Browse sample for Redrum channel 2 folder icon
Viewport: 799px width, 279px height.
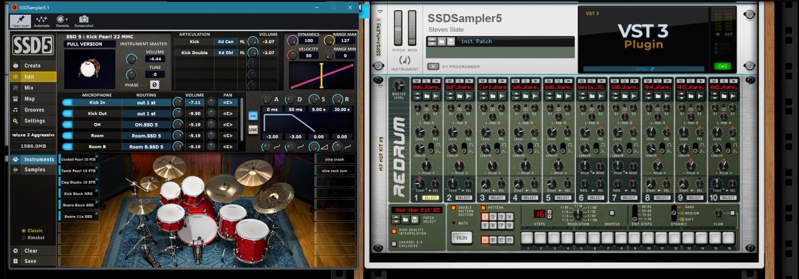pyautogui.click(x=459, y=96)
